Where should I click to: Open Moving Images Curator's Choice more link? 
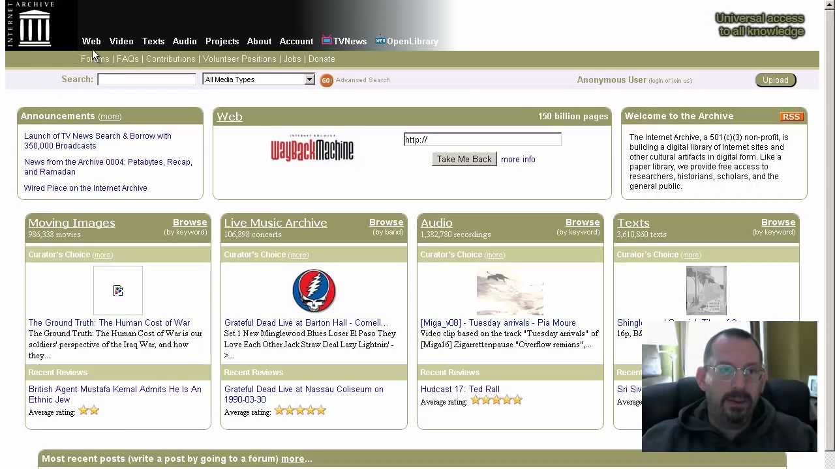tap(102, 255)
